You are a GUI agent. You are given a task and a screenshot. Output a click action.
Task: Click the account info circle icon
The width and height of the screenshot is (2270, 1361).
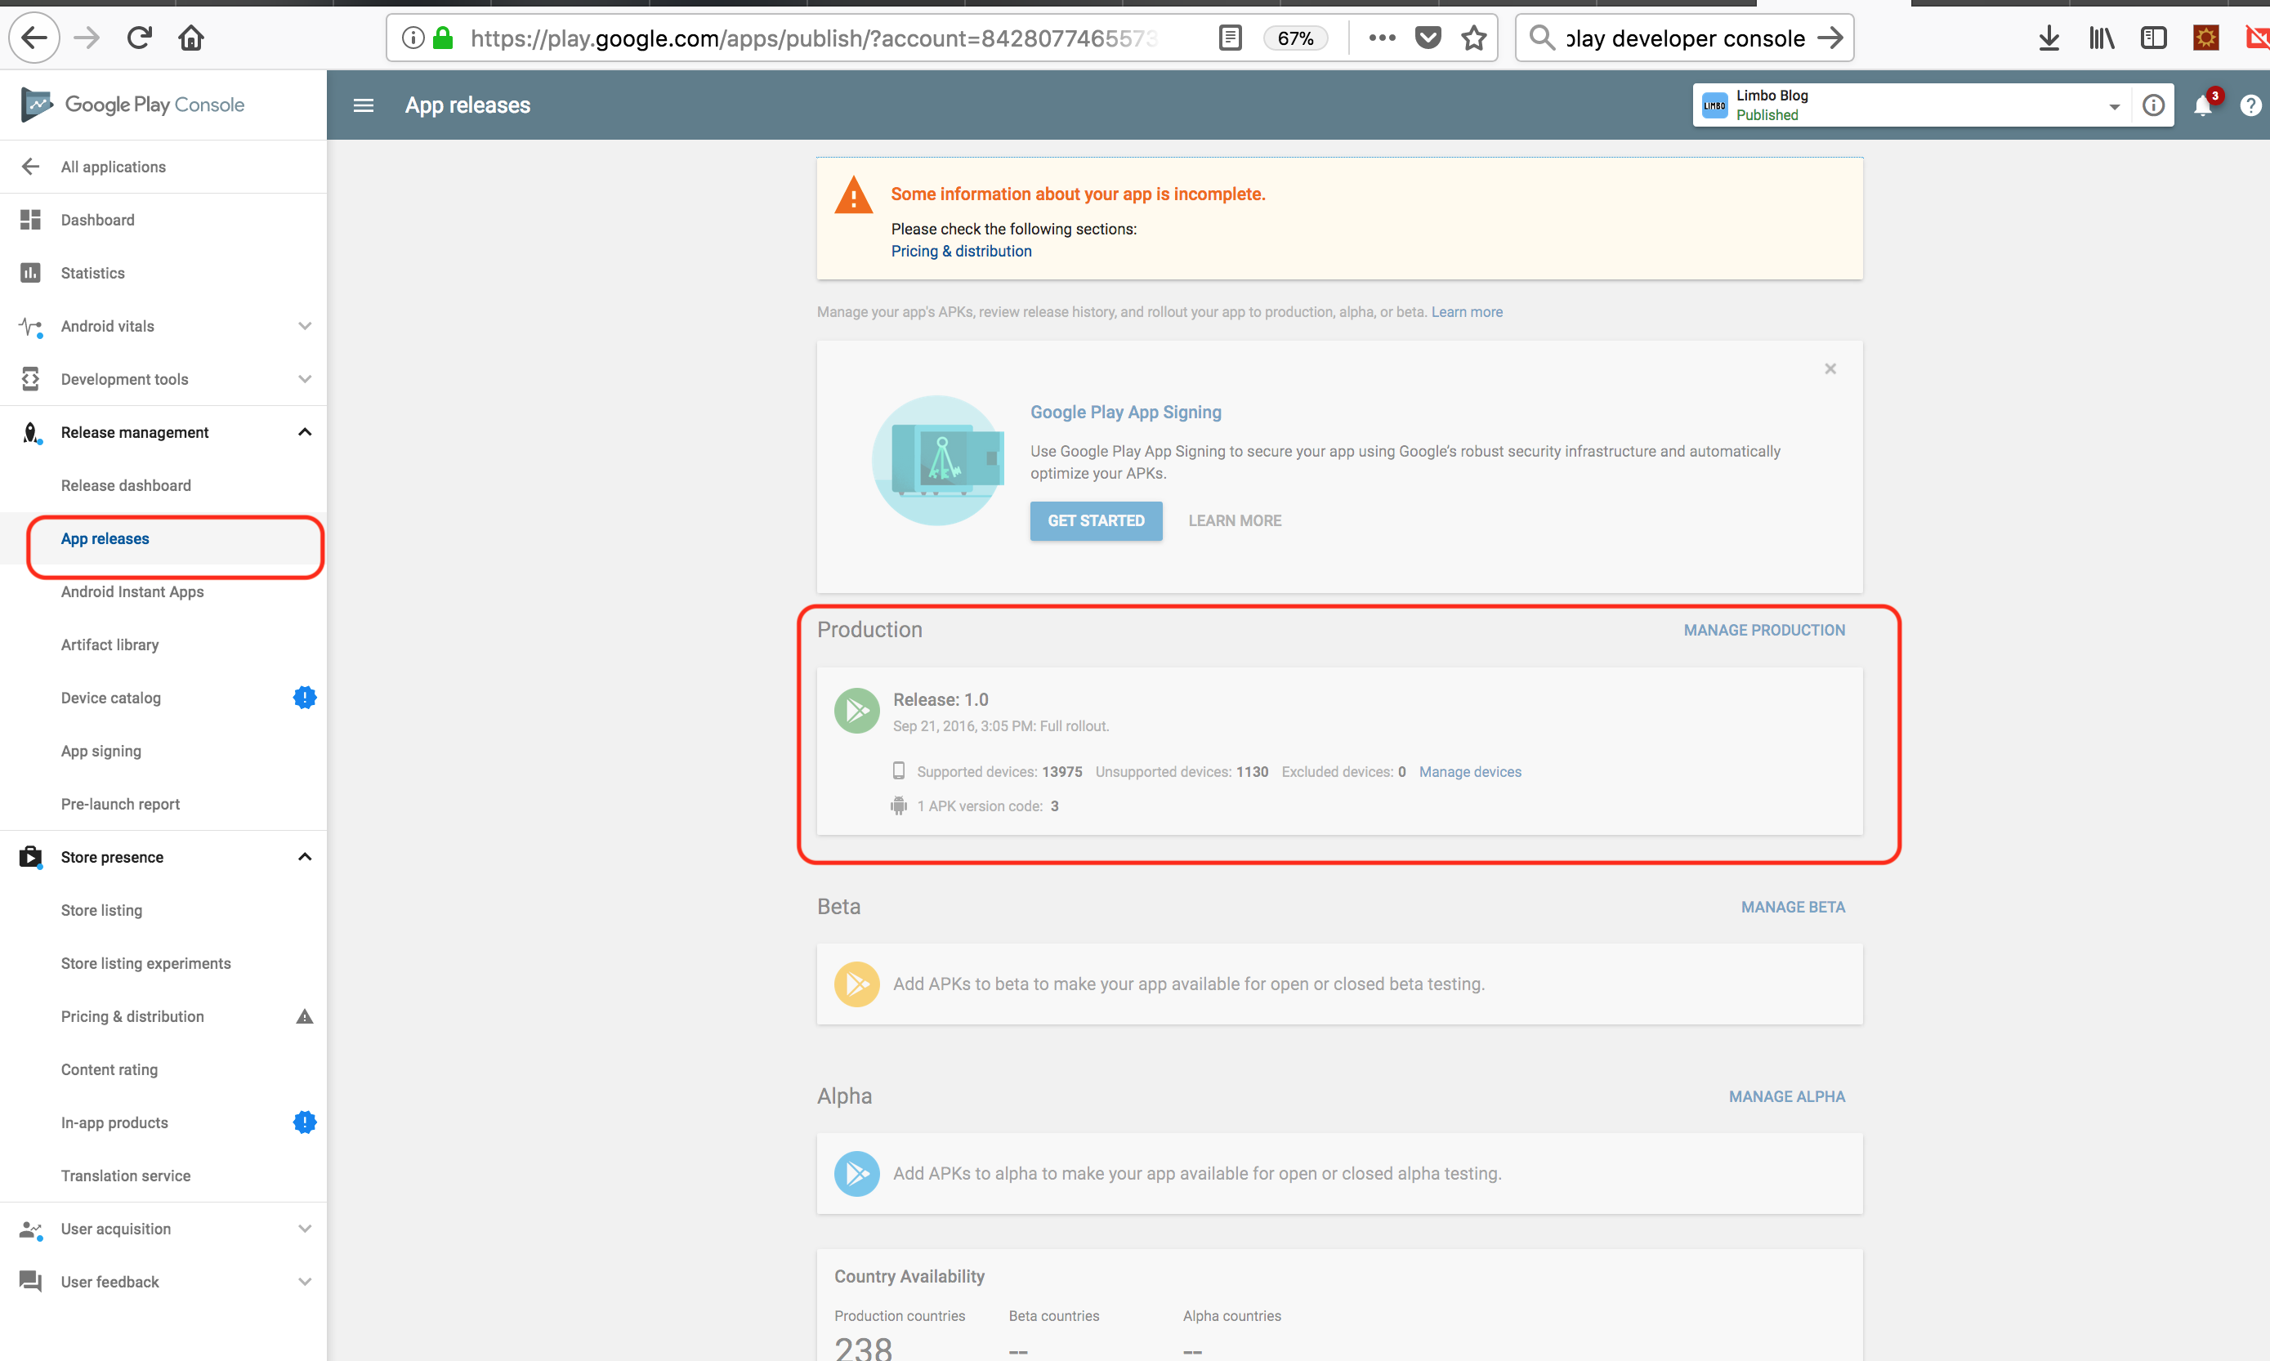pos(2153,105)
